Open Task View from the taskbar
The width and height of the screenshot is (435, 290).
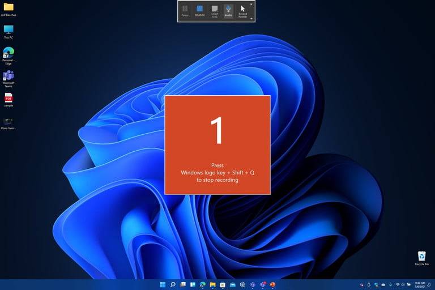pos(183,284)
